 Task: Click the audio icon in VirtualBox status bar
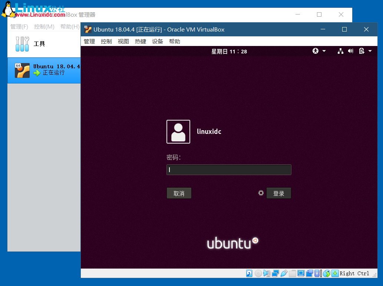267,273
